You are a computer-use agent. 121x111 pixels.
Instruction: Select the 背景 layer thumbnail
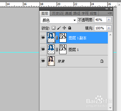[x=51, y=61]
